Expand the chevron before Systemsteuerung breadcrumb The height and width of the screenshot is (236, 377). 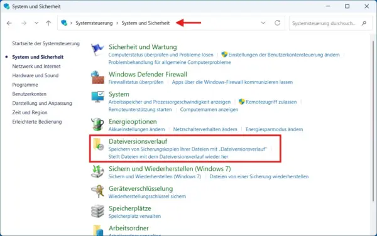point(71,23)
